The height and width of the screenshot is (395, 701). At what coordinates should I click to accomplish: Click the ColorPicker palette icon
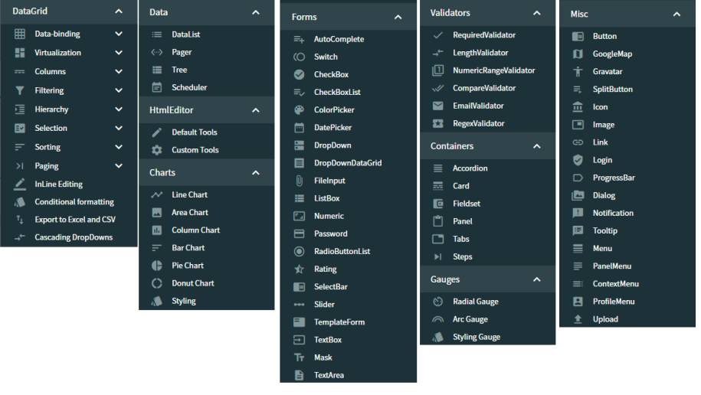(299, 110)
